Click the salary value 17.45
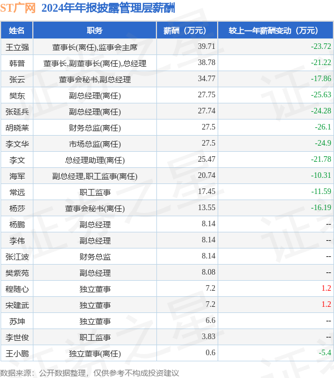 click(207, 191)
